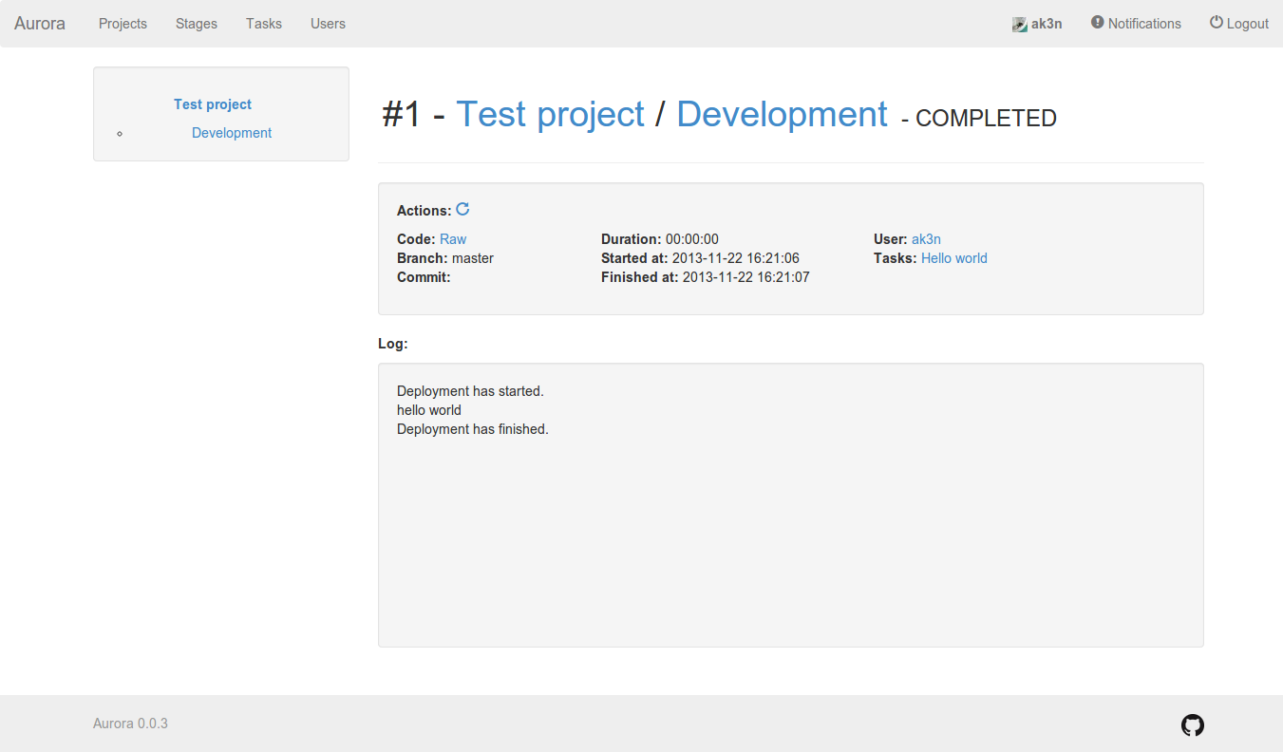The image size is (1283, 752).
Task: Open Test project link in heading
Action: [x=551, y=114]
